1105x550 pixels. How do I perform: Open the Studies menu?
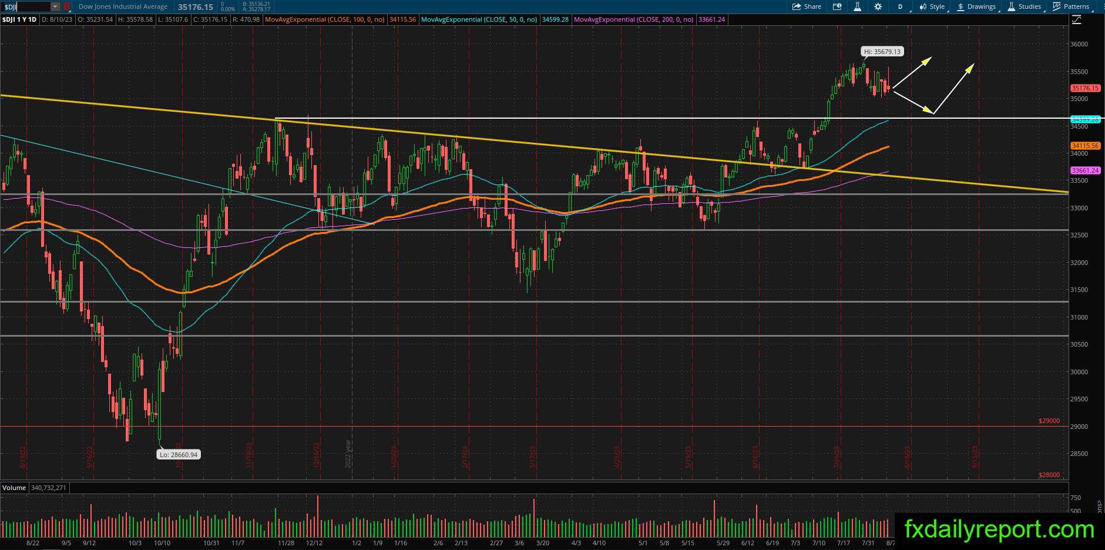1024,6
